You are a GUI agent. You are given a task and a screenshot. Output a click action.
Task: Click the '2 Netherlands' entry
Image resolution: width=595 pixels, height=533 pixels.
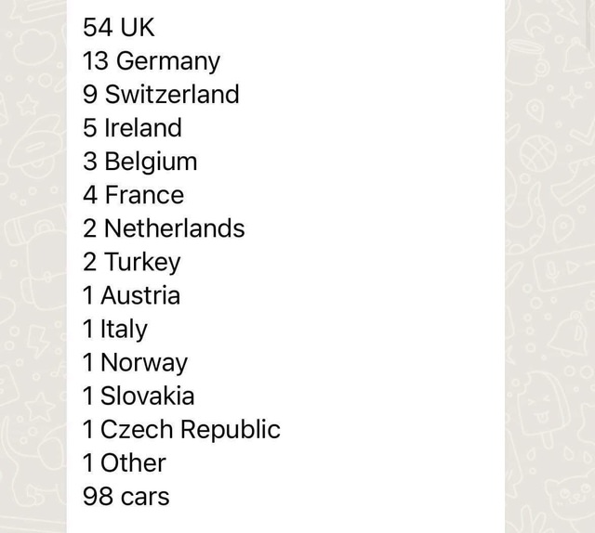point(164,228)
